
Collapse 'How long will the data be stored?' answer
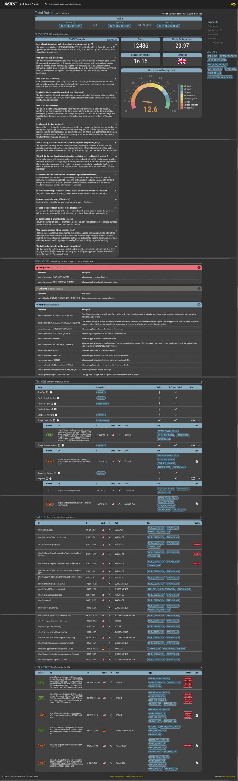[x=116, y=124]
